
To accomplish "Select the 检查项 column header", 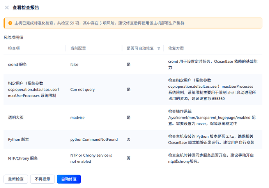I will pyautogui.click(x=14, y=48).
